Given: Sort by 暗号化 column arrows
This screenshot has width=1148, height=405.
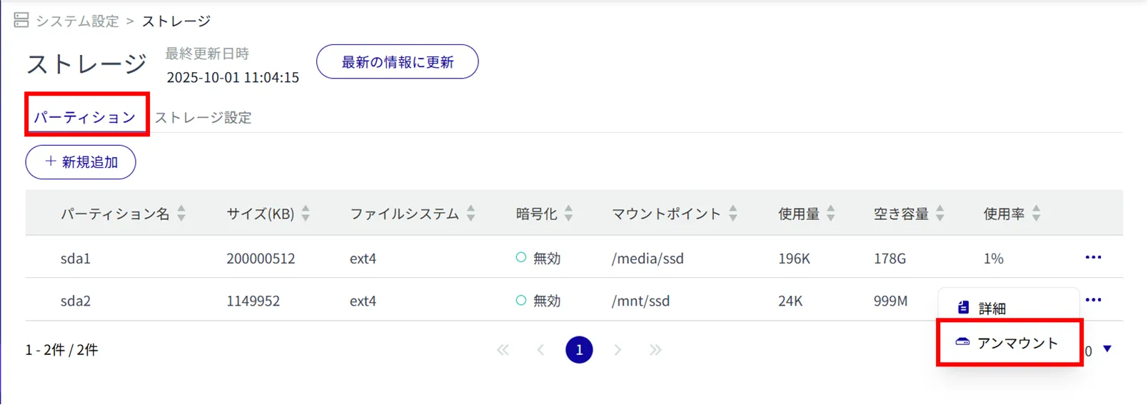Looking at the screenshot, I should coord(568,214).
